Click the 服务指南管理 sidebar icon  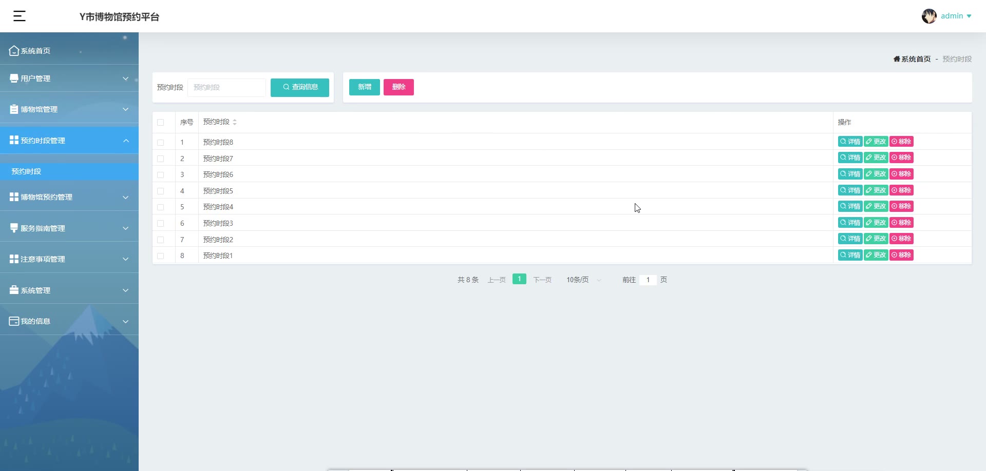[14, 228]
